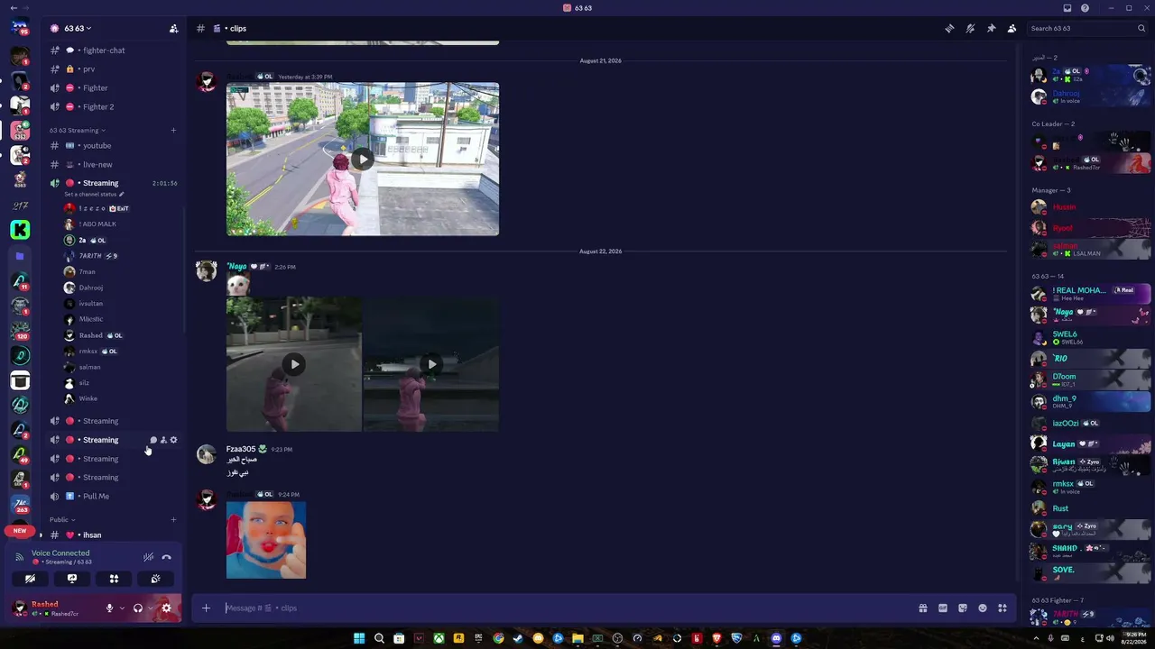Go back with the title bar arrow

pos(14,8)
